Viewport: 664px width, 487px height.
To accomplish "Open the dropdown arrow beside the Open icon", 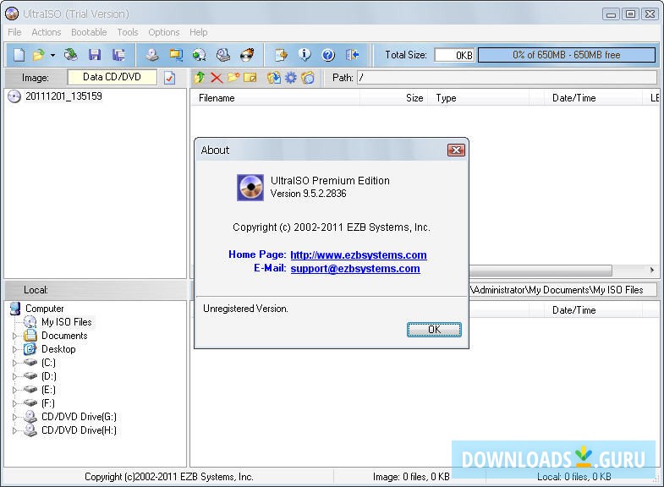I will coord(52,55).
